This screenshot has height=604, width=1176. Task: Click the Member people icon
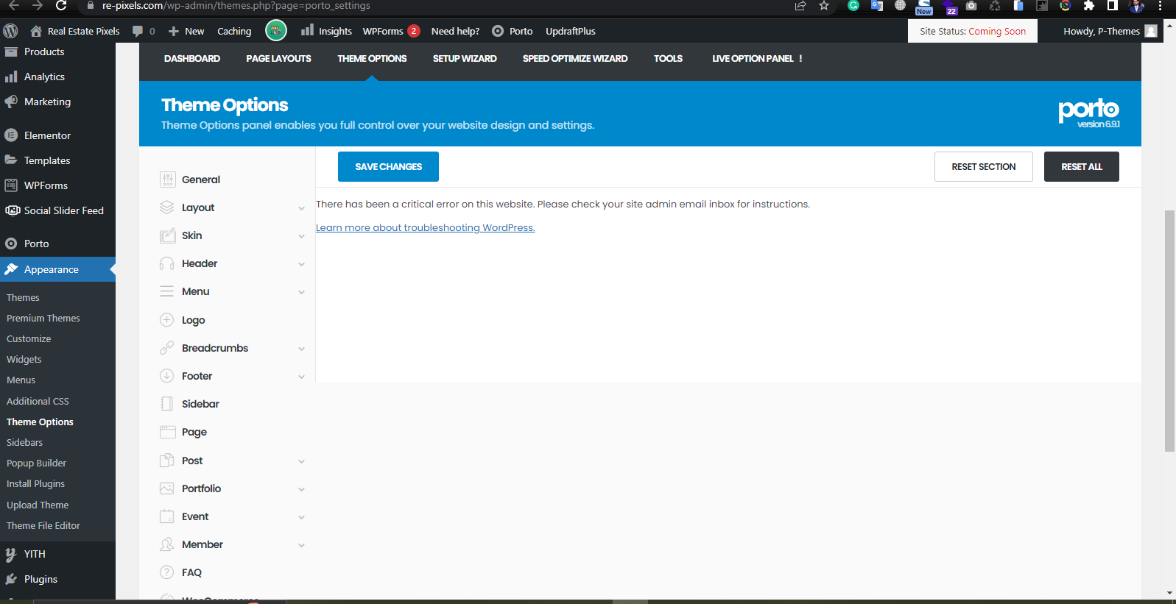pos(167,544)
